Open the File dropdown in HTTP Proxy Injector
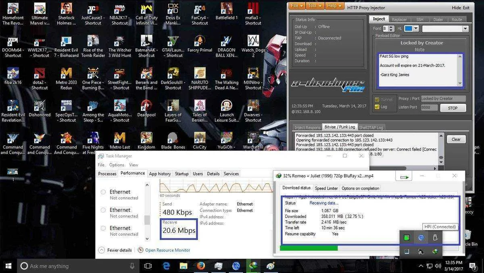This screenshot has width=484, height=273. pyautogui.click(x=296, y=6)
